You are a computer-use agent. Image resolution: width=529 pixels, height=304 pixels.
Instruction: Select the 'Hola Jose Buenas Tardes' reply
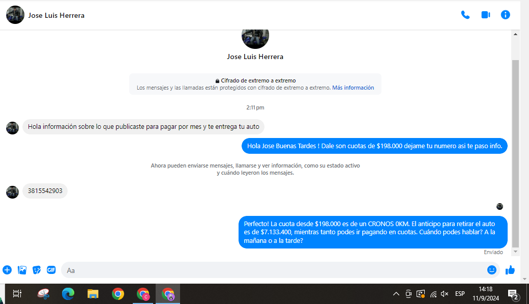pyautogui.click(x=374, y=146)
